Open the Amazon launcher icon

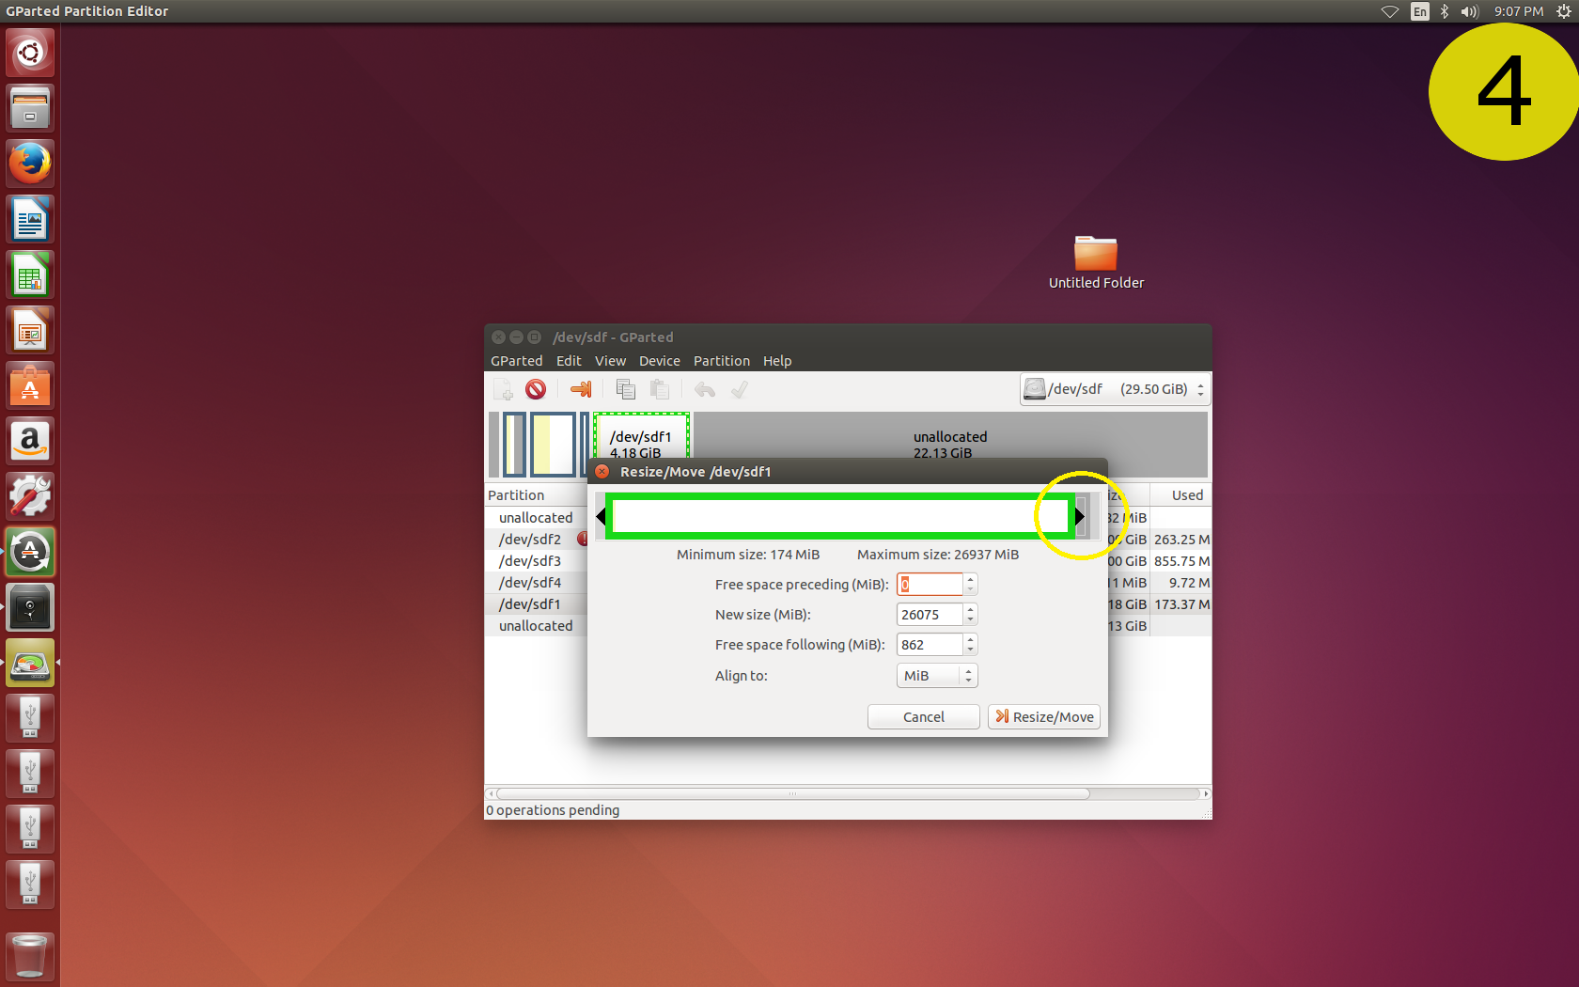30,441
